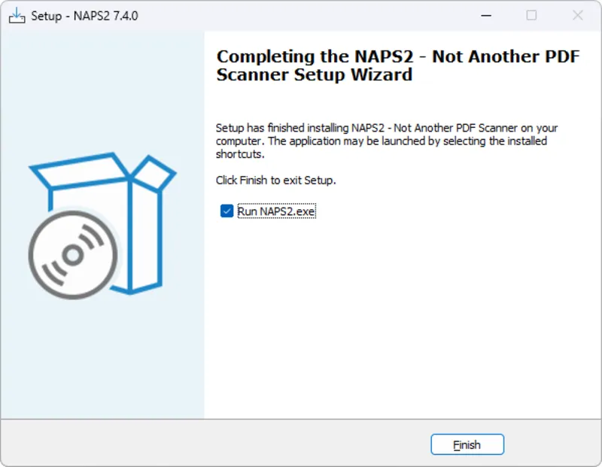Click the disabled maximize button
This screenshot has width=602, height=467.
tap(531, 16)
